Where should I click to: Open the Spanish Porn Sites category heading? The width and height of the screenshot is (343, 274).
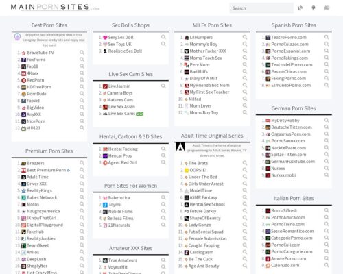[x=294, y=25]
